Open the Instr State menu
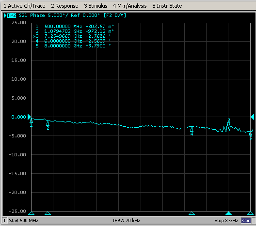The height and width of the screenshot is (226, 256). [167, 6]
